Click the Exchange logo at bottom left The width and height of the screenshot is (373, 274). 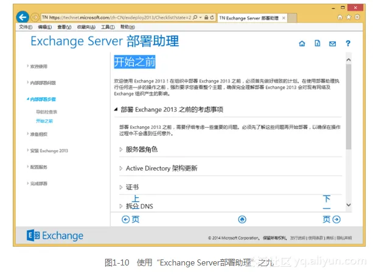[x=55, y=236]
